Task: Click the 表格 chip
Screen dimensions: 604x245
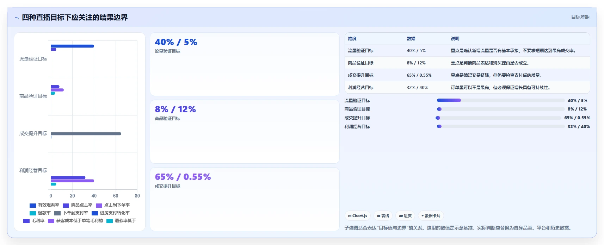Action: pos(383,216)
